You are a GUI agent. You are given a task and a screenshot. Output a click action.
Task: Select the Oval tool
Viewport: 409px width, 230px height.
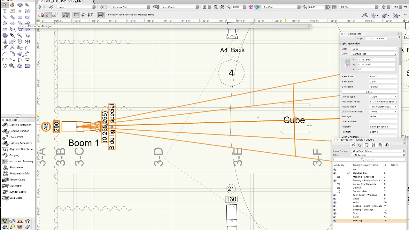coord(12,23)
